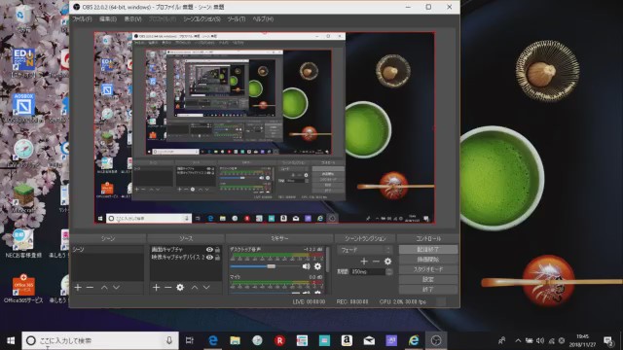Open the Rakuten R taskbar icon
The height and width of the screenshot is (350, 623).
point(279,340)
